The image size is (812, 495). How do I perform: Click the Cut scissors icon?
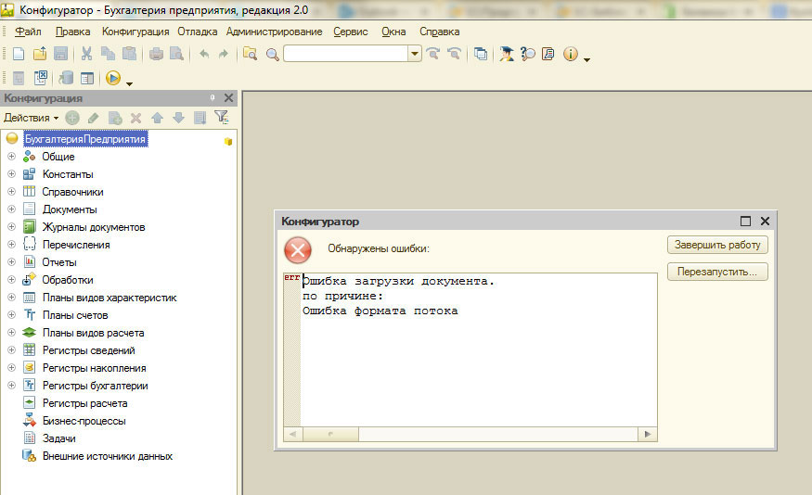point(86,55)
